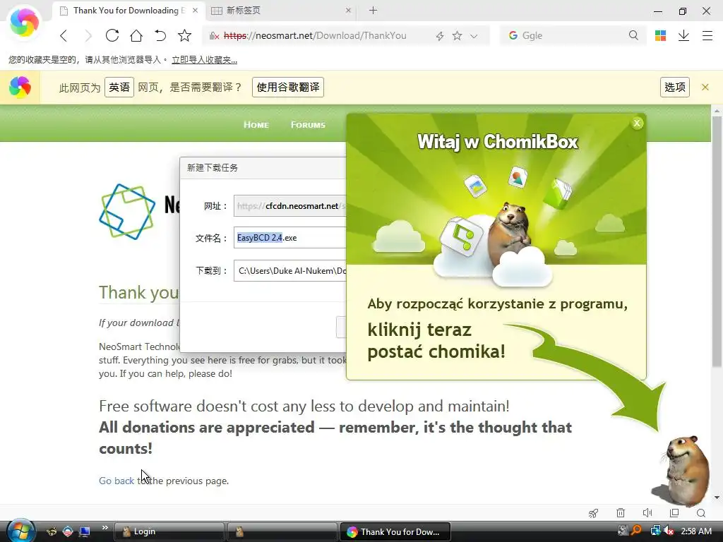Click the 下载到 path field
Screen dimensions: 723x542
(x=289, y=271)
